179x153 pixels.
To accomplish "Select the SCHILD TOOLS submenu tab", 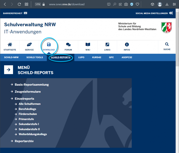I will (35, 57).
